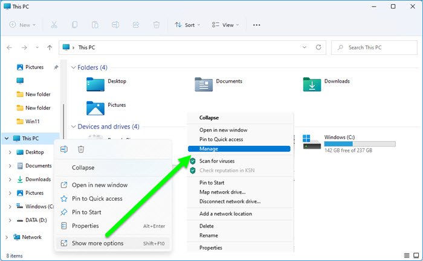Choose Rename in classic context menu

208,236
